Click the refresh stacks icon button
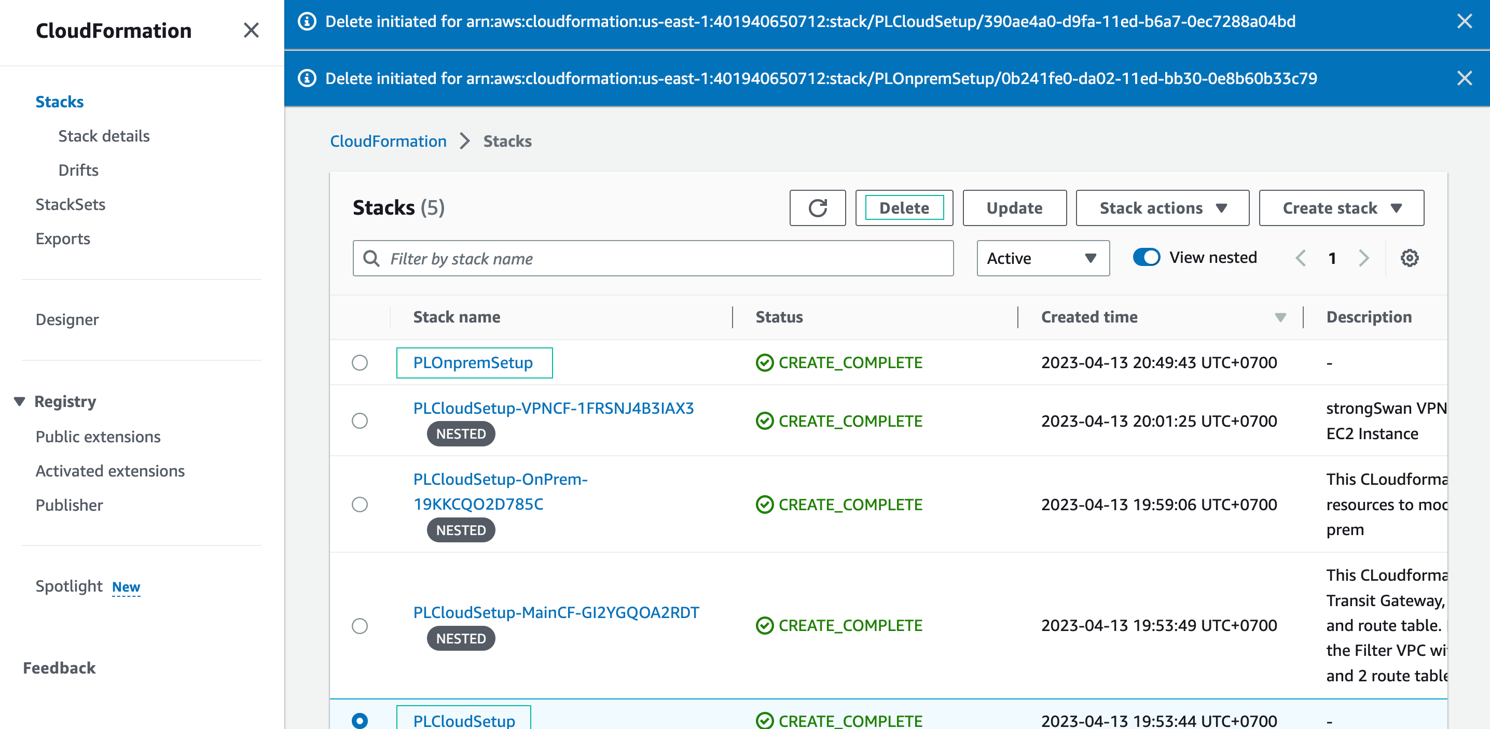The image size is (1490, 729). (x=817, y=208)
